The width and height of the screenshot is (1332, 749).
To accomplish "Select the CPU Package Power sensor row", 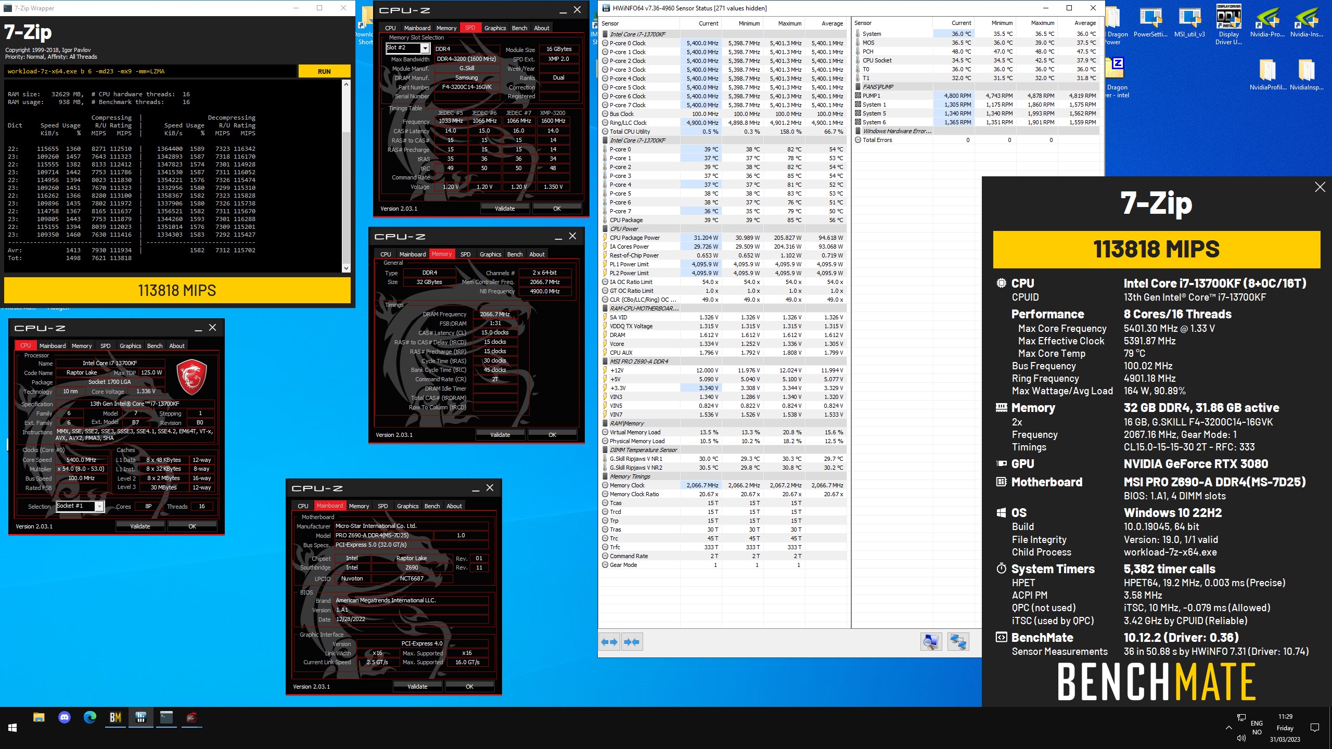I will click(723, 238).
